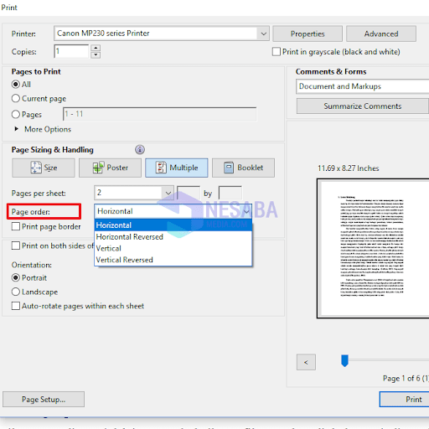Select the Pages range radio button
Screen dimensions: 429x429
pos(16,114)
